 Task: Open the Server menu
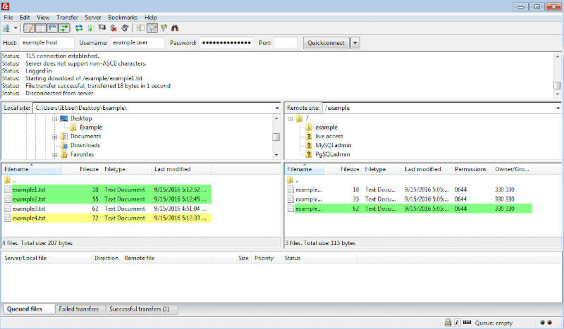(x=93, y=17)
